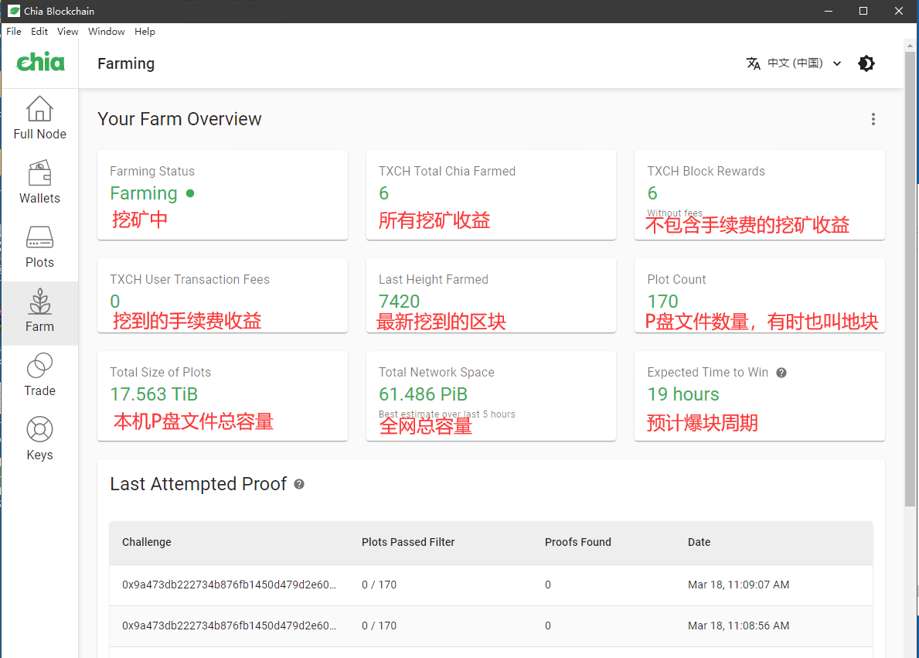Screen dimensions: 919x658
Task: Open the View menu
Action: coord(67,32)
